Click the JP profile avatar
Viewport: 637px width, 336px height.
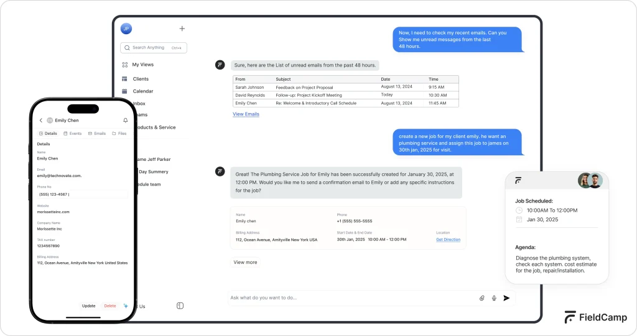tap(126, 29)
